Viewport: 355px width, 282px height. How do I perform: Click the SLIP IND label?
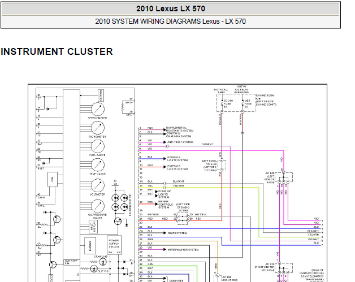103,271
